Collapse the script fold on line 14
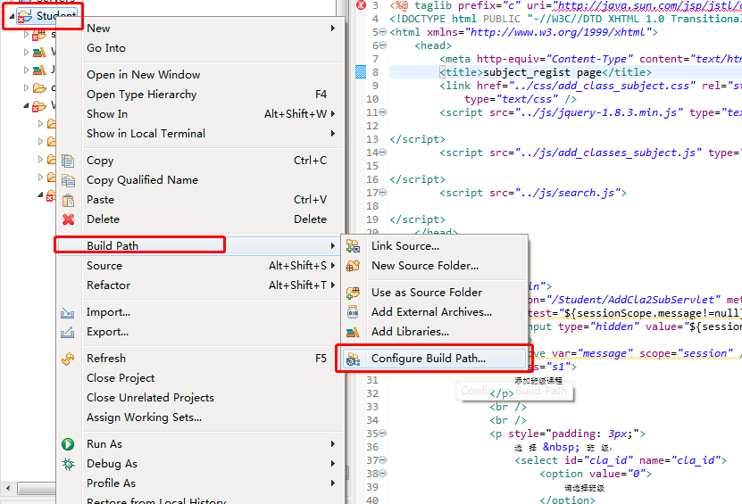 382,153
